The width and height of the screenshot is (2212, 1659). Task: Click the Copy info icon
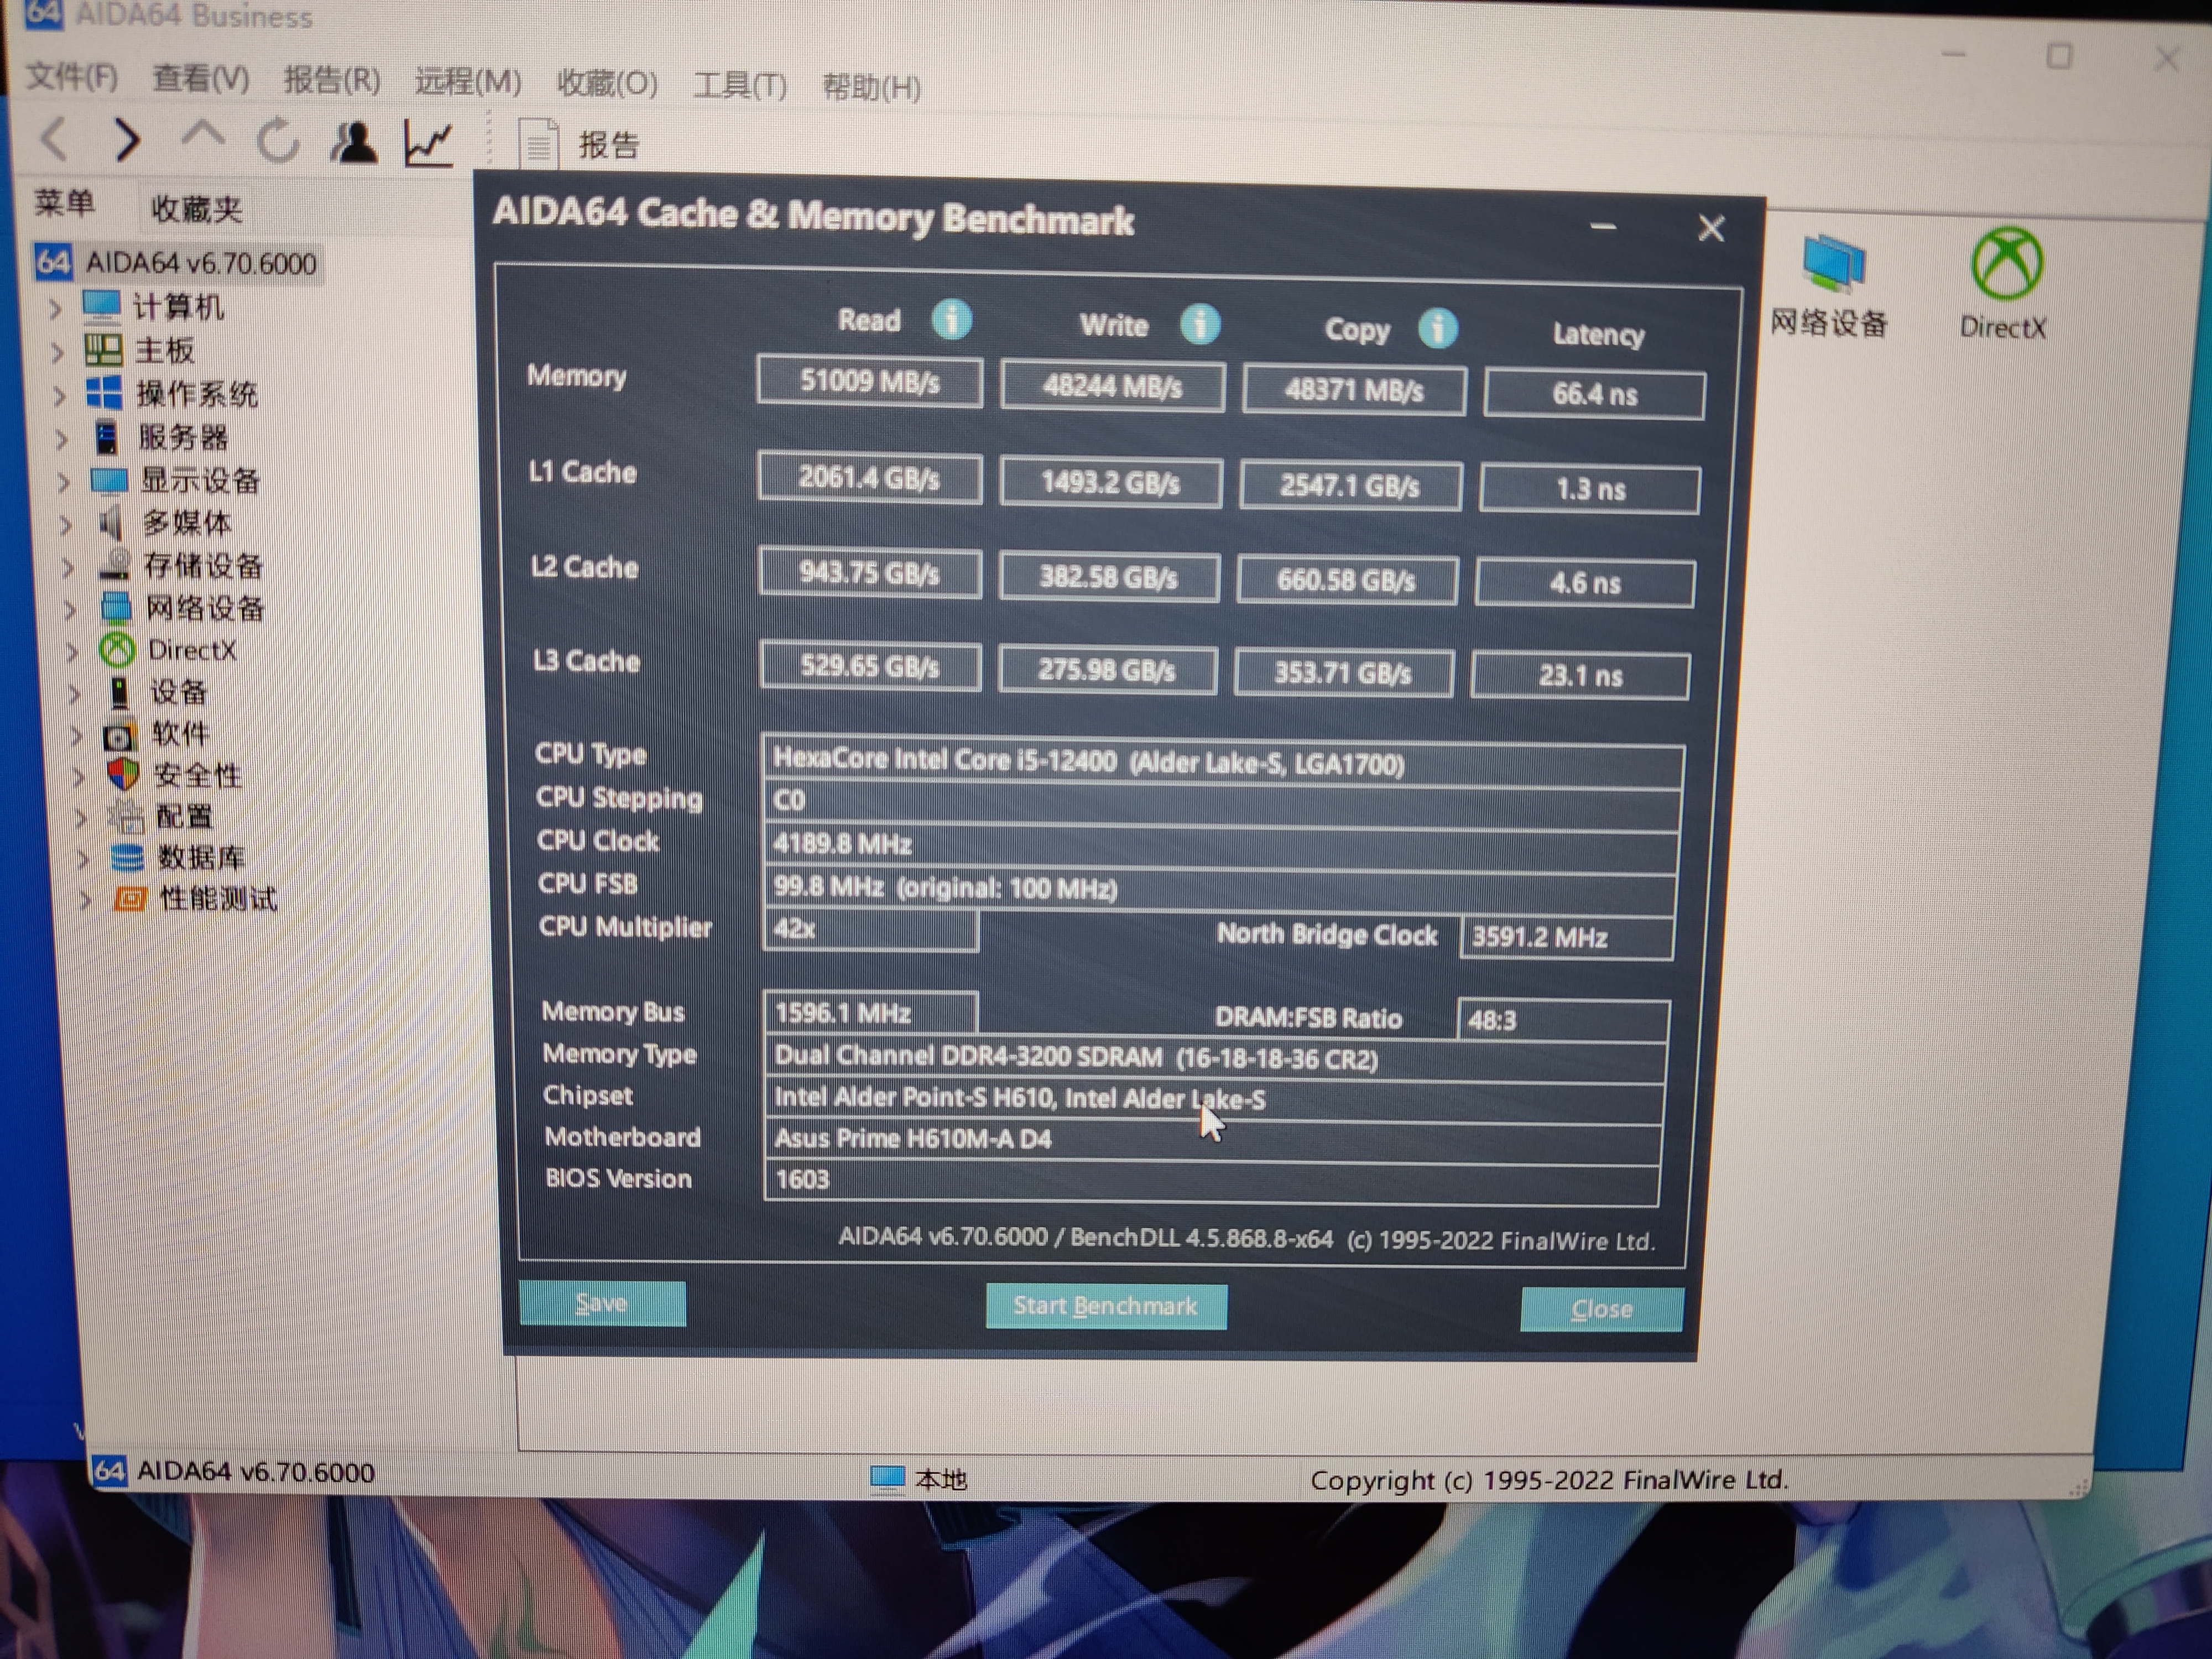tap(1437, 328)
